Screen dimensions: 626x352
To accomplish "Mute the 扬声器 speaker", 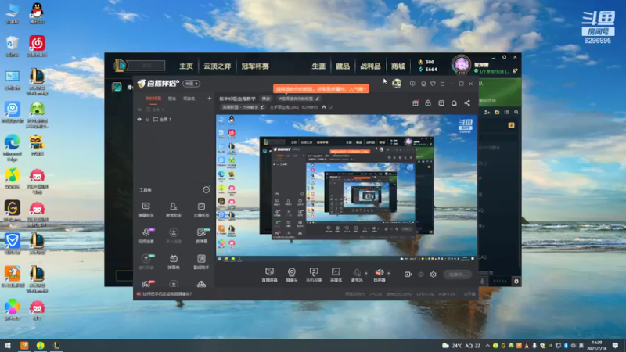I will tap(379, 275).
